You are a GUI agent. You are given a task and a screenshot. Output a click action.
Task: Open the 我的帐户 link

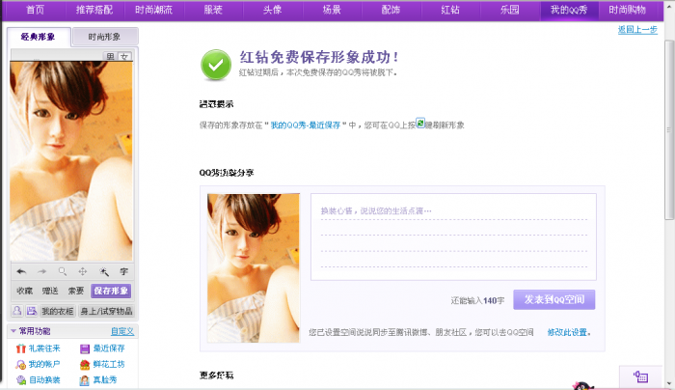44,365
